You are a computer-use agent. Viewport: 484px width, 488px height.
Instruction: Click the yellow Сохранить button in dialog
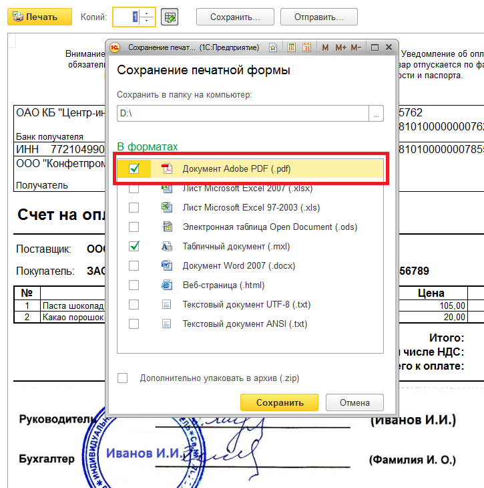tap(280, 402)
